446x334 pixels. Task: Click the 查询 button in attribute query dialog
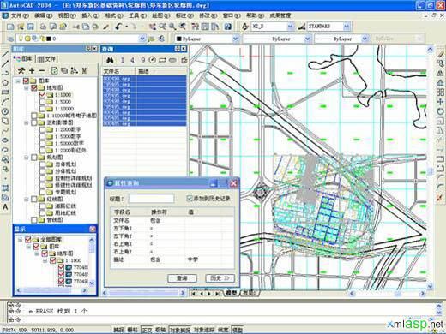pos(182,278)
